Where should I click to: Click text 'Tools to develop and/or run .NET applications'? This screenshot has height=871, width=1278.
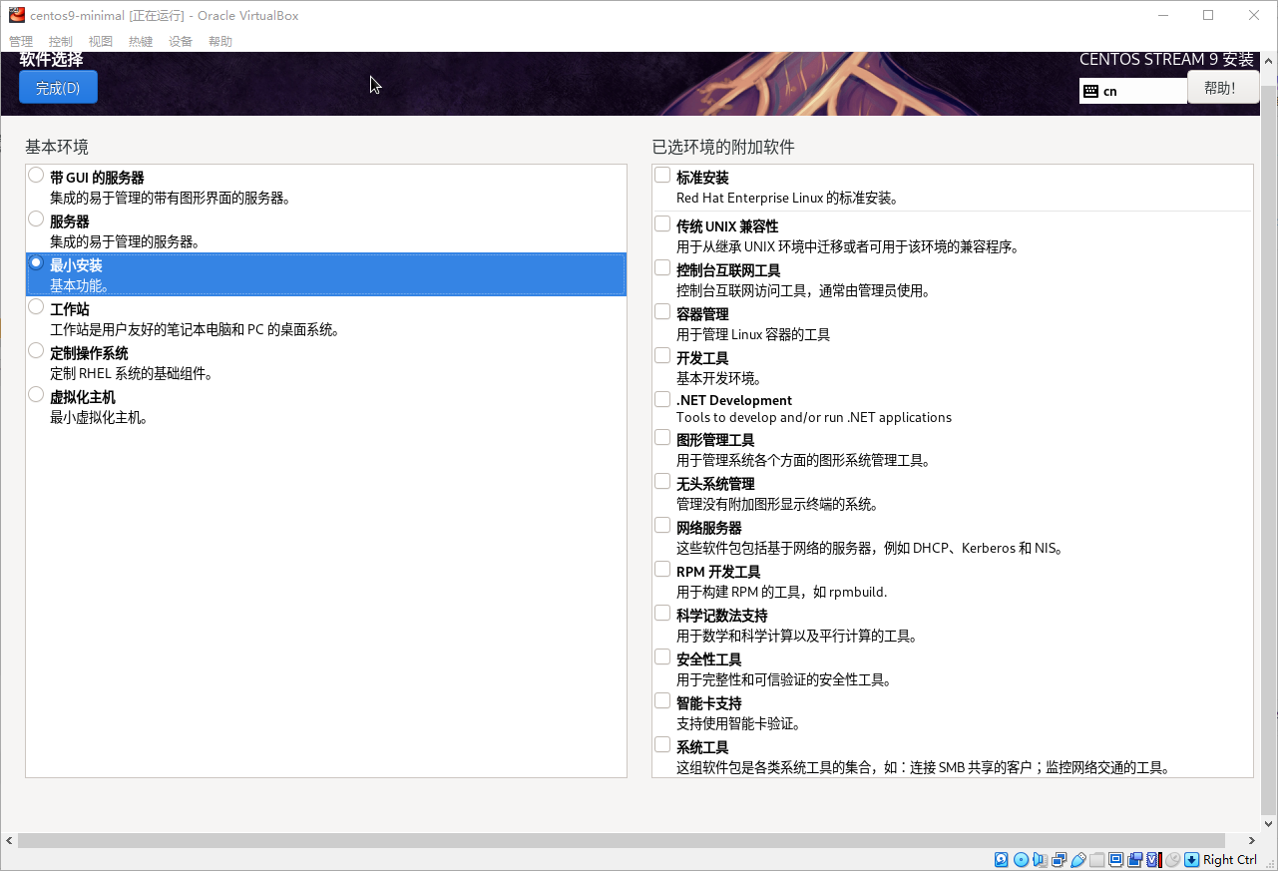pyautogui.click(x=814, y=417)
